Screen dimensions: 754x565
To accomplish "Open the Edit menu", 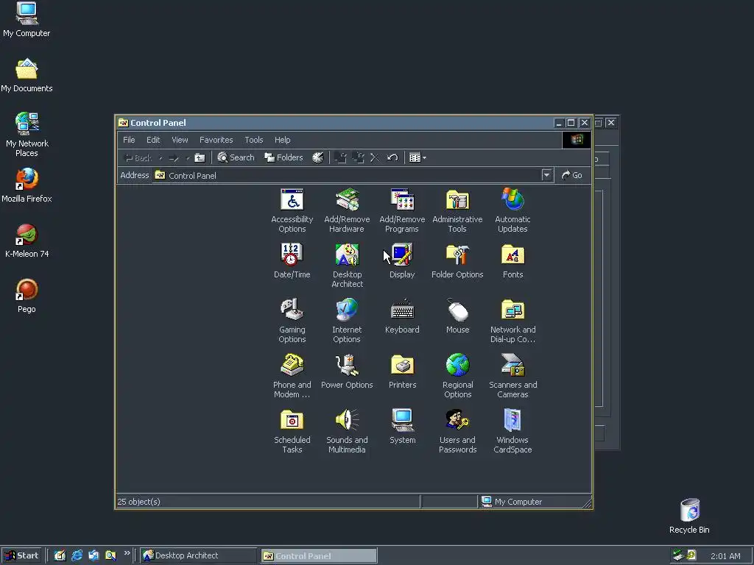I will (153, 140).
